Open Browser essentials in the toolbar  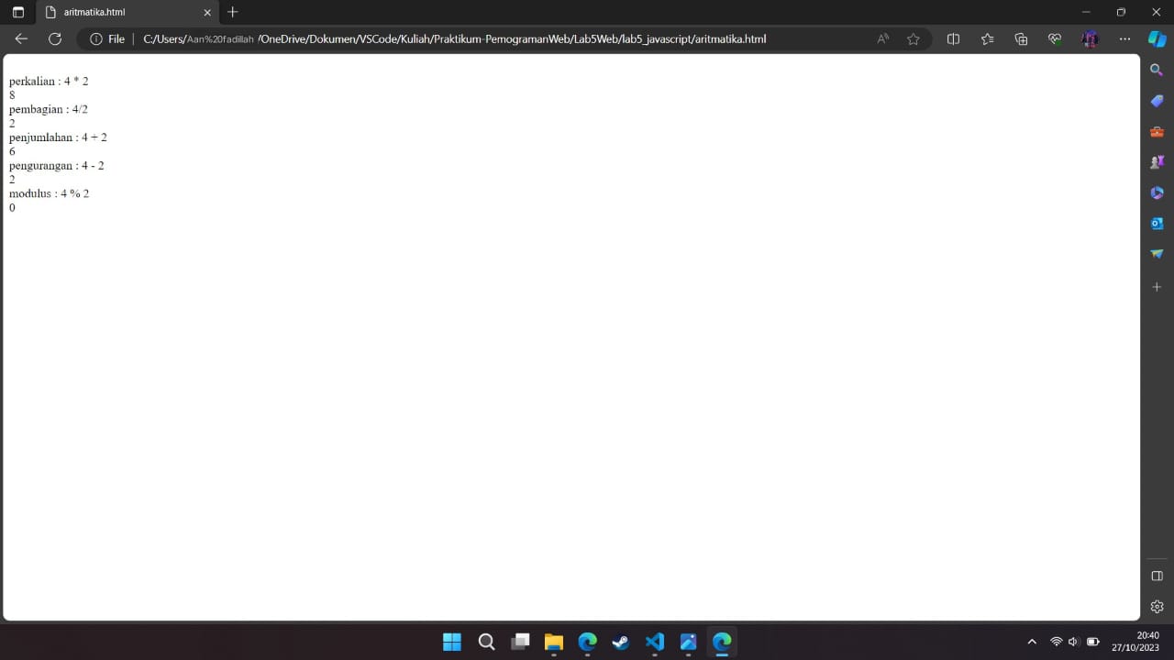(1054, 38)
